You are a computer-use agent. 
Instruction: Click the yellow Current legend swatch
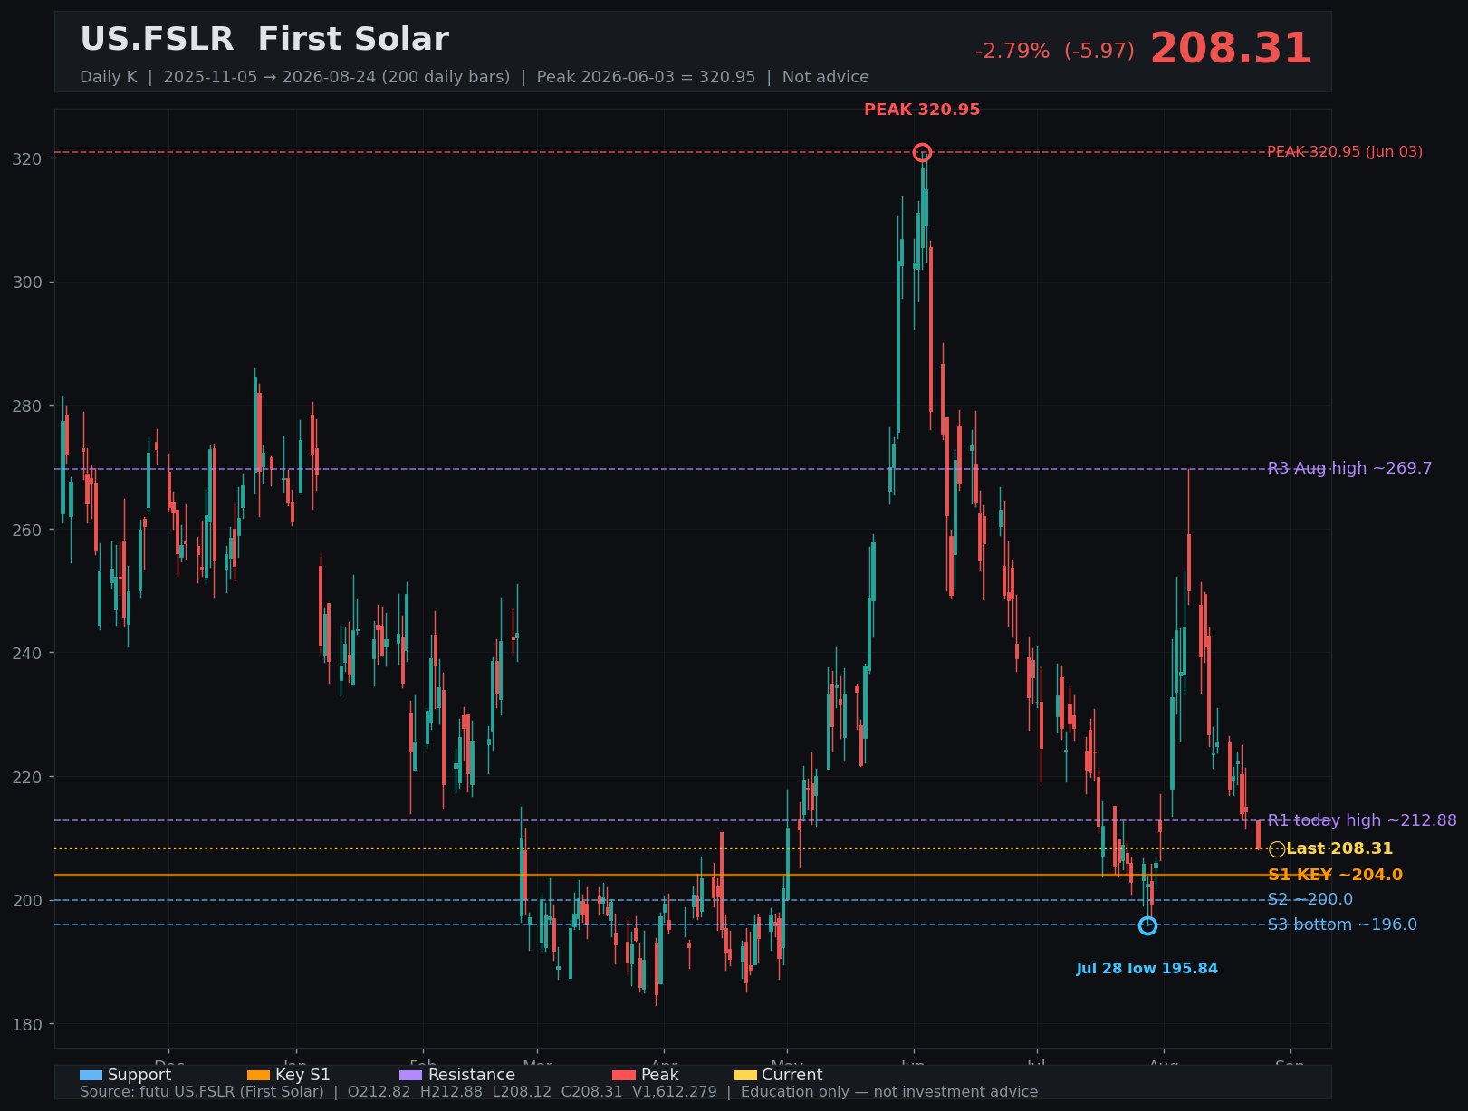tap(745, 1076)
